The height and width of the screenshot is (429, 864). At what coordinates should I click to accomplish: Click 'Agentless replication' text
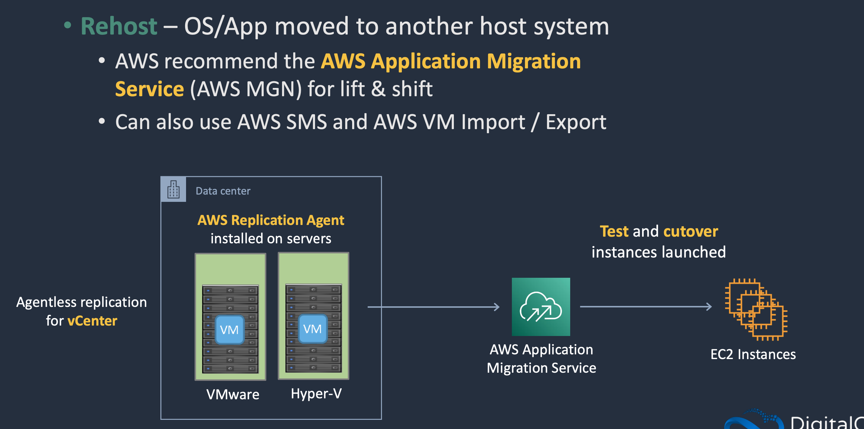81,302
